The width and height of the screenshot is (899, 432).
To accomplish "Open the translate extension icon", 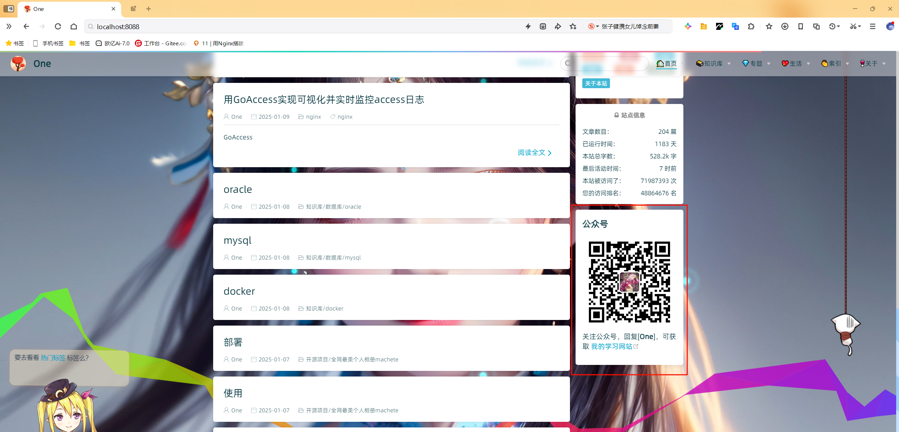I will (735, 26).
